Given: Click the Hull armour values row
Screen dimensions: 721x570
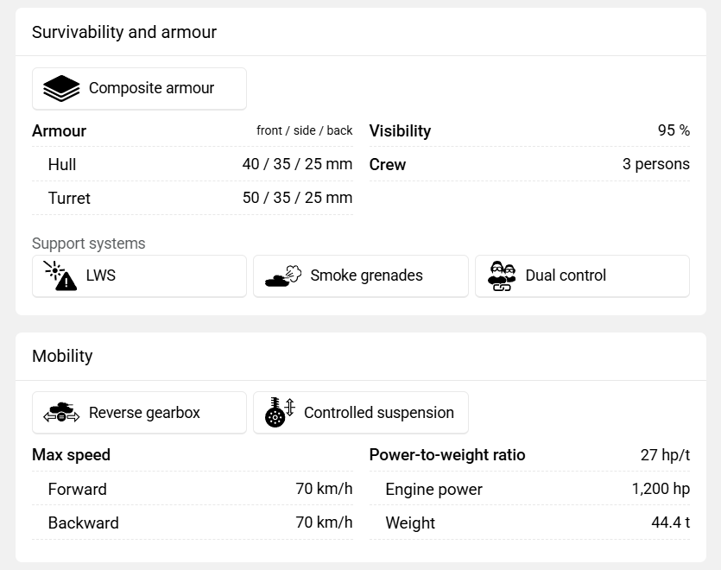Looking at the screenshot, I should (193, 164).
